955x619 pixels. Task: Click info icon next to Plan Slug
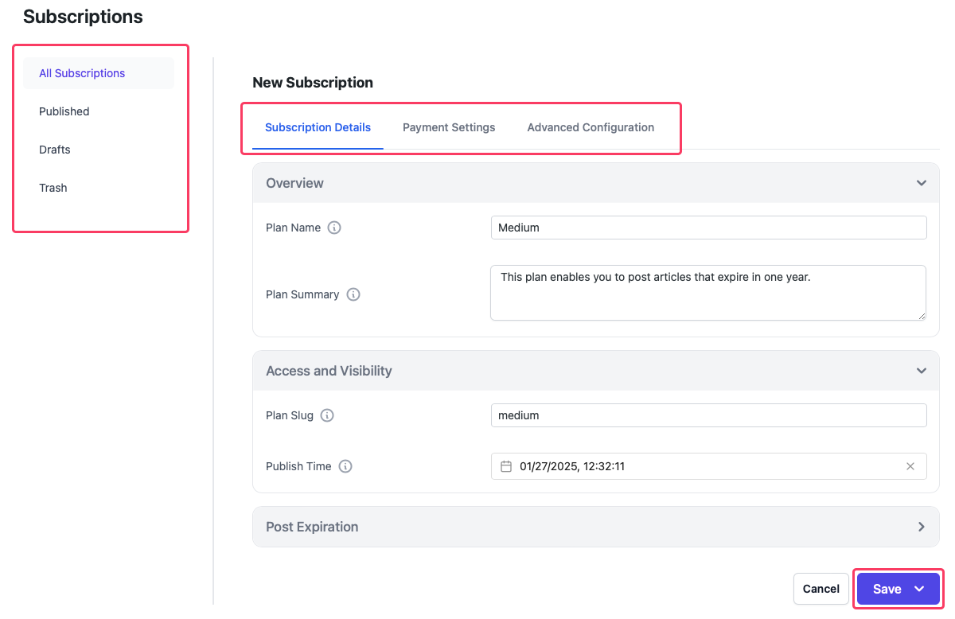[327, 415]
